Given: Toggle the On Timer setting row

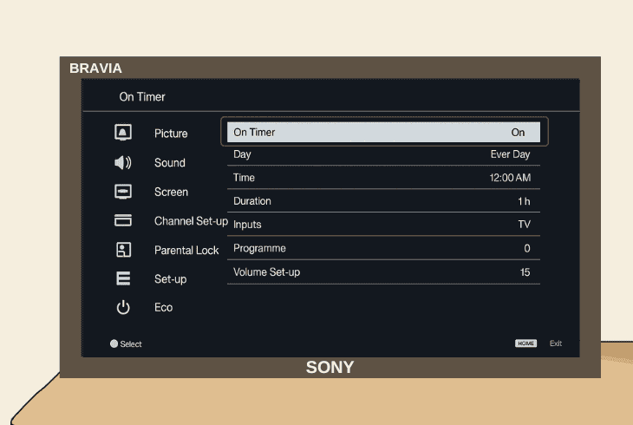Looking at the screenshot, I should (383, 132).
